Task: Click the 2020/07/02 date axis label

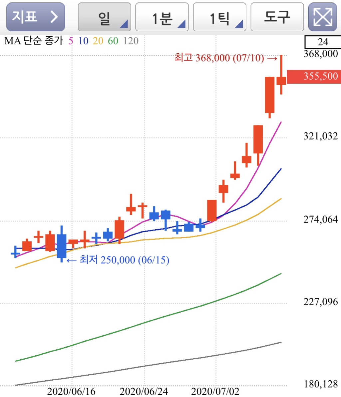Action: click(x=215, y=391)
